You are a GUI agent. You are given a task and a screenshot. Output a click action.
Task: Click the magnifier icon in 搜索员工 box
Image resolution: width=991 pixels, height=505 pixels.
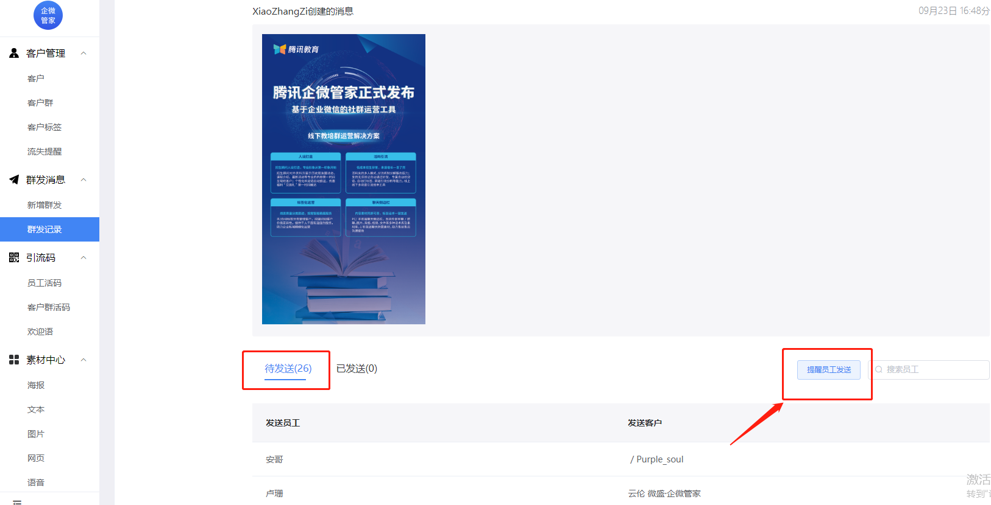[879, 369]
